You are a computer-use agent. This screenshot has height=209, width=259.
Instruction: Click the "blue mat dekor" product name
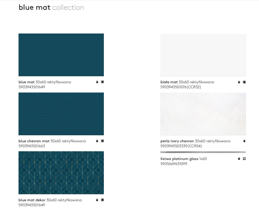[32, 200]
